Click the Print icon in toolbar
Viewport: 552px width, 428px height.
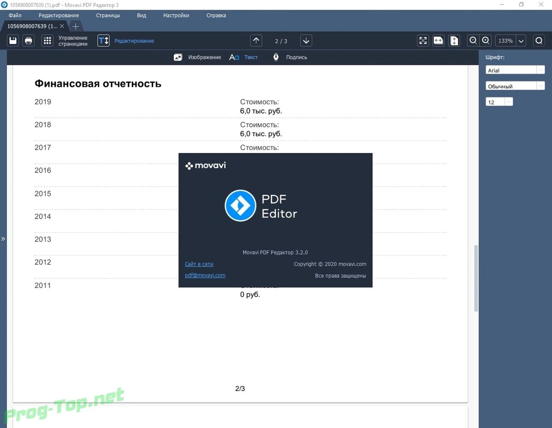[29, 40]
